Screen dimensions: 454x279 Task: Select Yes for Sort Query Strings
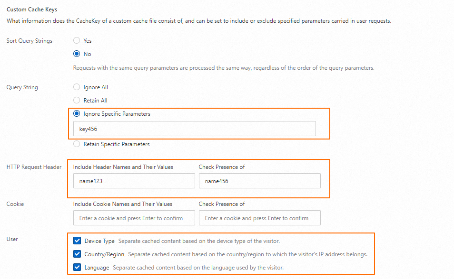pos(77,41)
